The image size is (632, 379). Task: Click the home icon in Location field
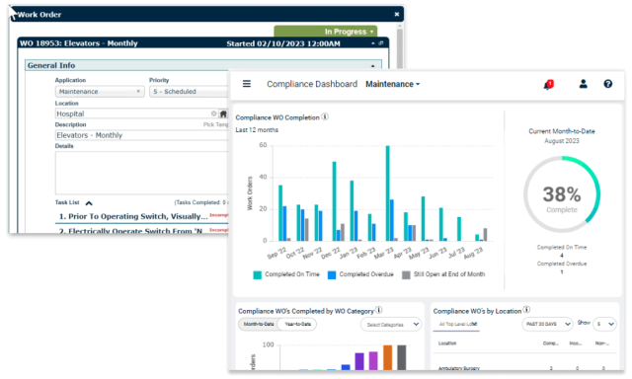[x=223, y=114]
